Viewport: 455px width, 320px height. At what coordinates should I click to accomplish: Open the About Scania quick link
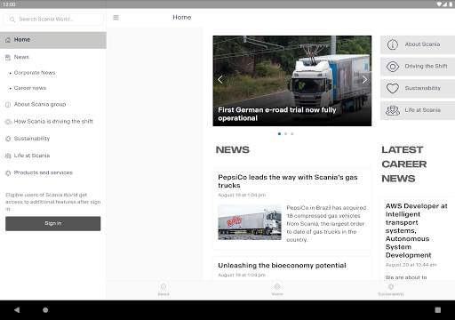coord(418,44)
